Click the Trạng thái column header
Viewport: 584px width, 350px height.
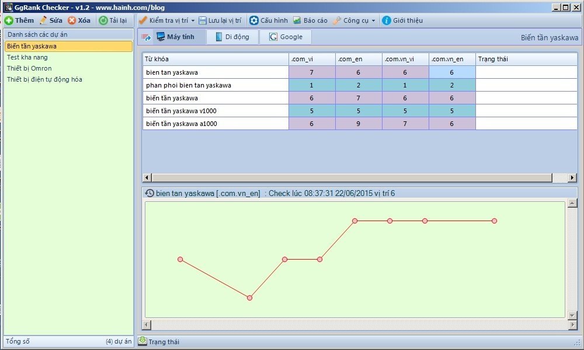527,59
